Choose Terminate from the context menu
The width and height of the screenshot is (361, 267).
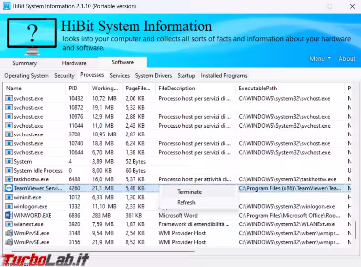click(x=189, y=192)
